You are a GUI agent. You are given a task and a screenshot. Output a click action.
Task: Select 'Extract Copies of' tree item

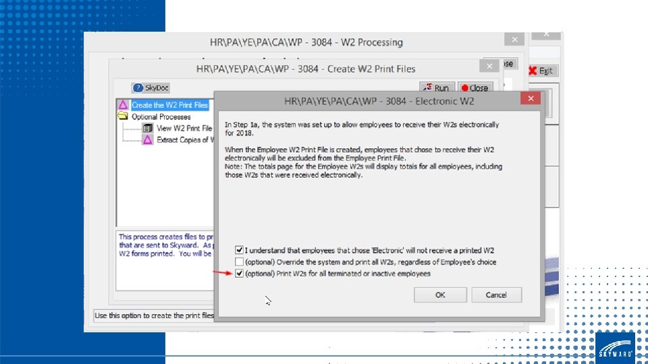pyautogui.click(x=185, y=140)
